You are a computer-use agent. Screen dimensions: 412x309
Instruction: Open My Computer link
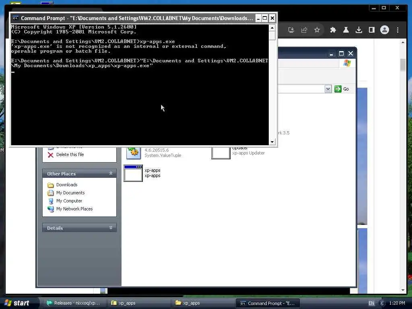[x=69, y=201]
